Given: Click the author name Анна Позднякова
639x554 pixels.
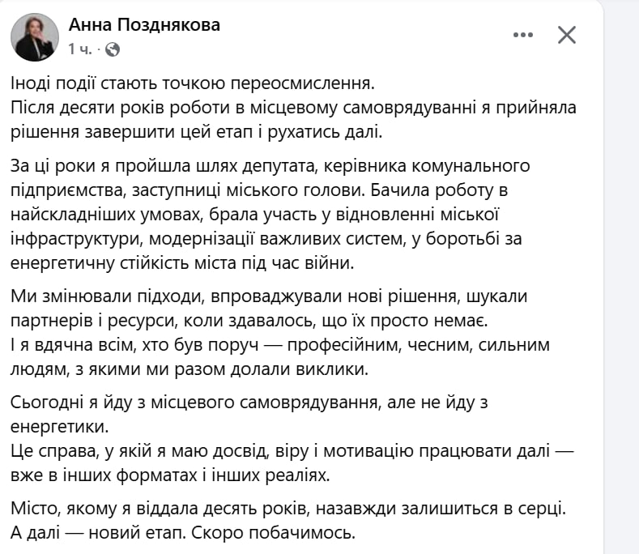Looking at the screenshot, I should coord(144,25).
